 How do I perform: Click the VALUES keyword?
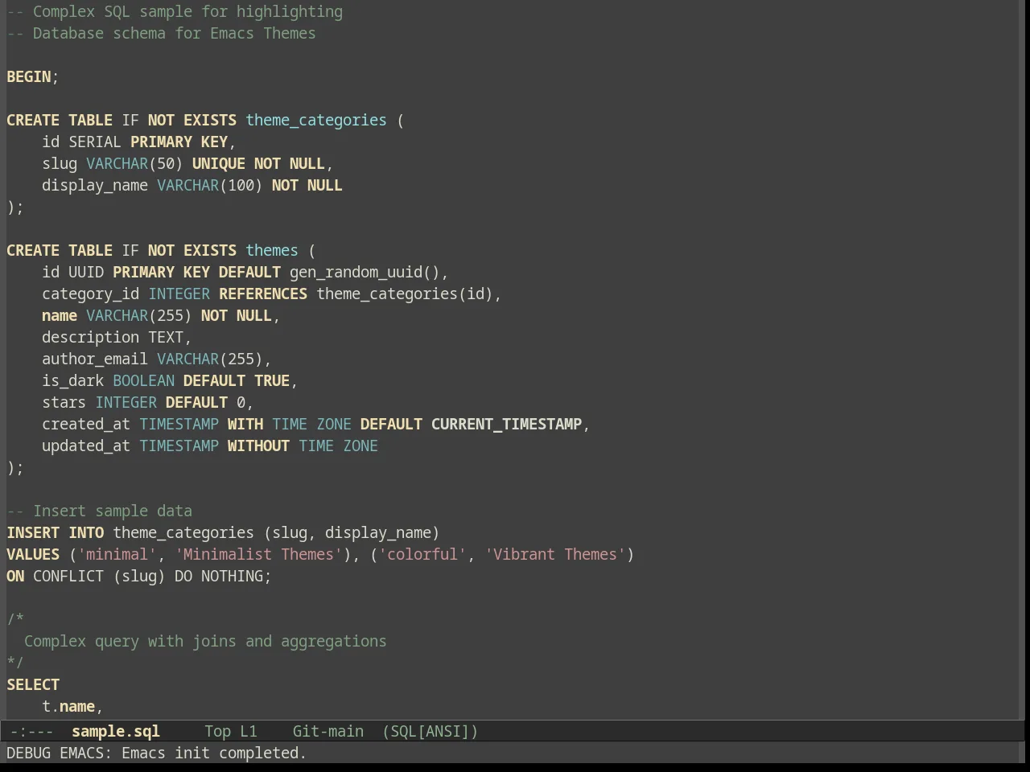click(33, 555)
